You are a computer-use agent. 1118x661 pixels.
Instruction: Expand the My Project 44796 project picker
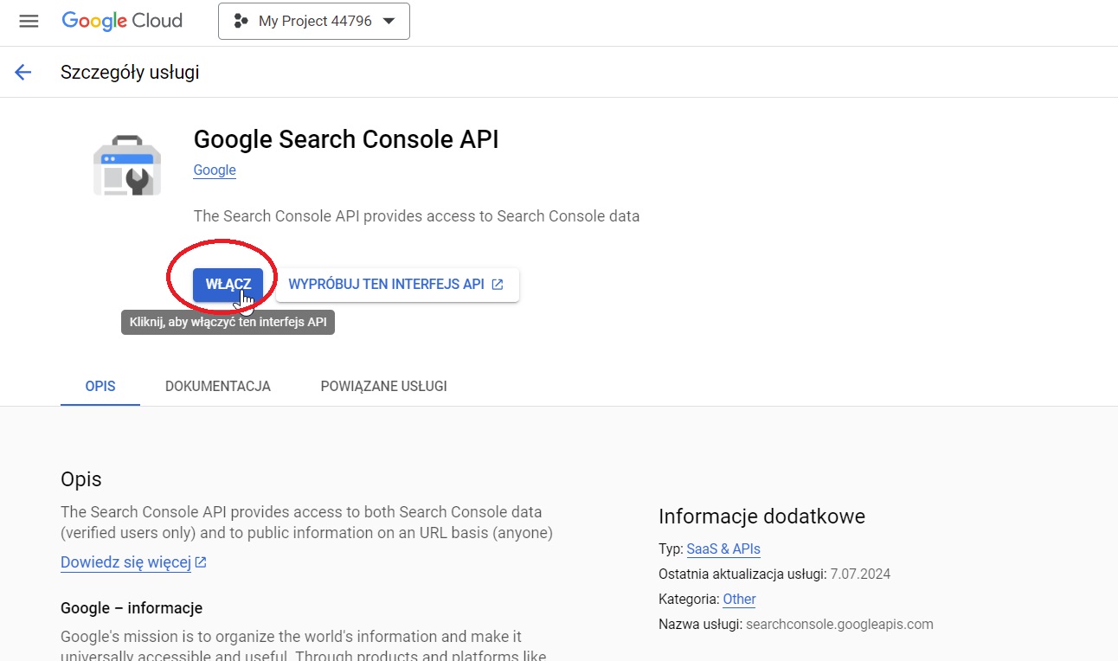[x=314, y=21]
